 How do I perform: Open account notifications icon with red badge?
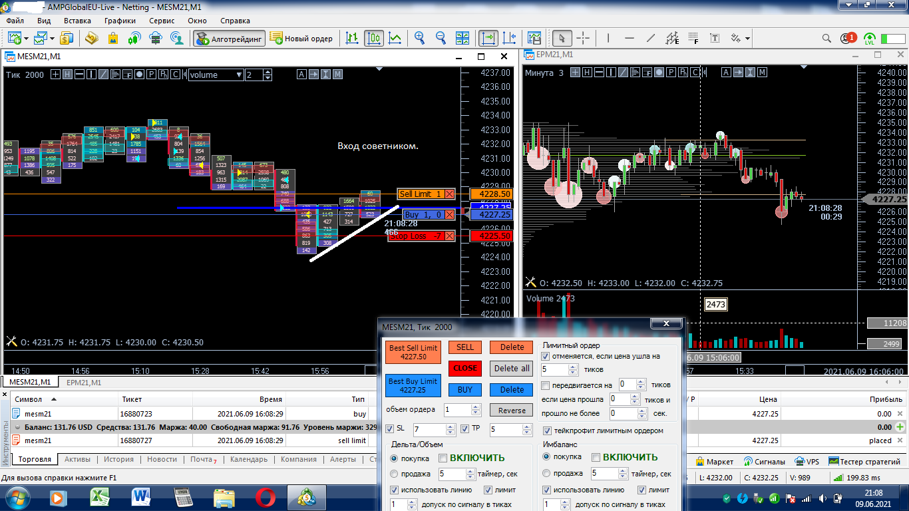tap(848, 38)
